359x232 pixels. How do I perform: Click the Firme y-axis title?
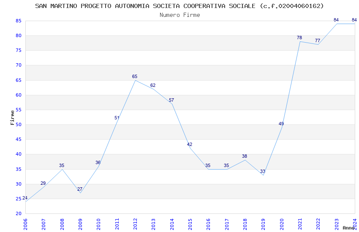[x=12, y=118]
